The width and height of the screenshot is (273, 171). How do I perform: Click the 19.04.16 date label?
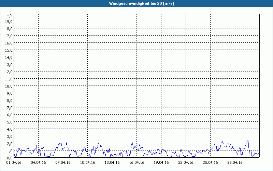point(161,163)
